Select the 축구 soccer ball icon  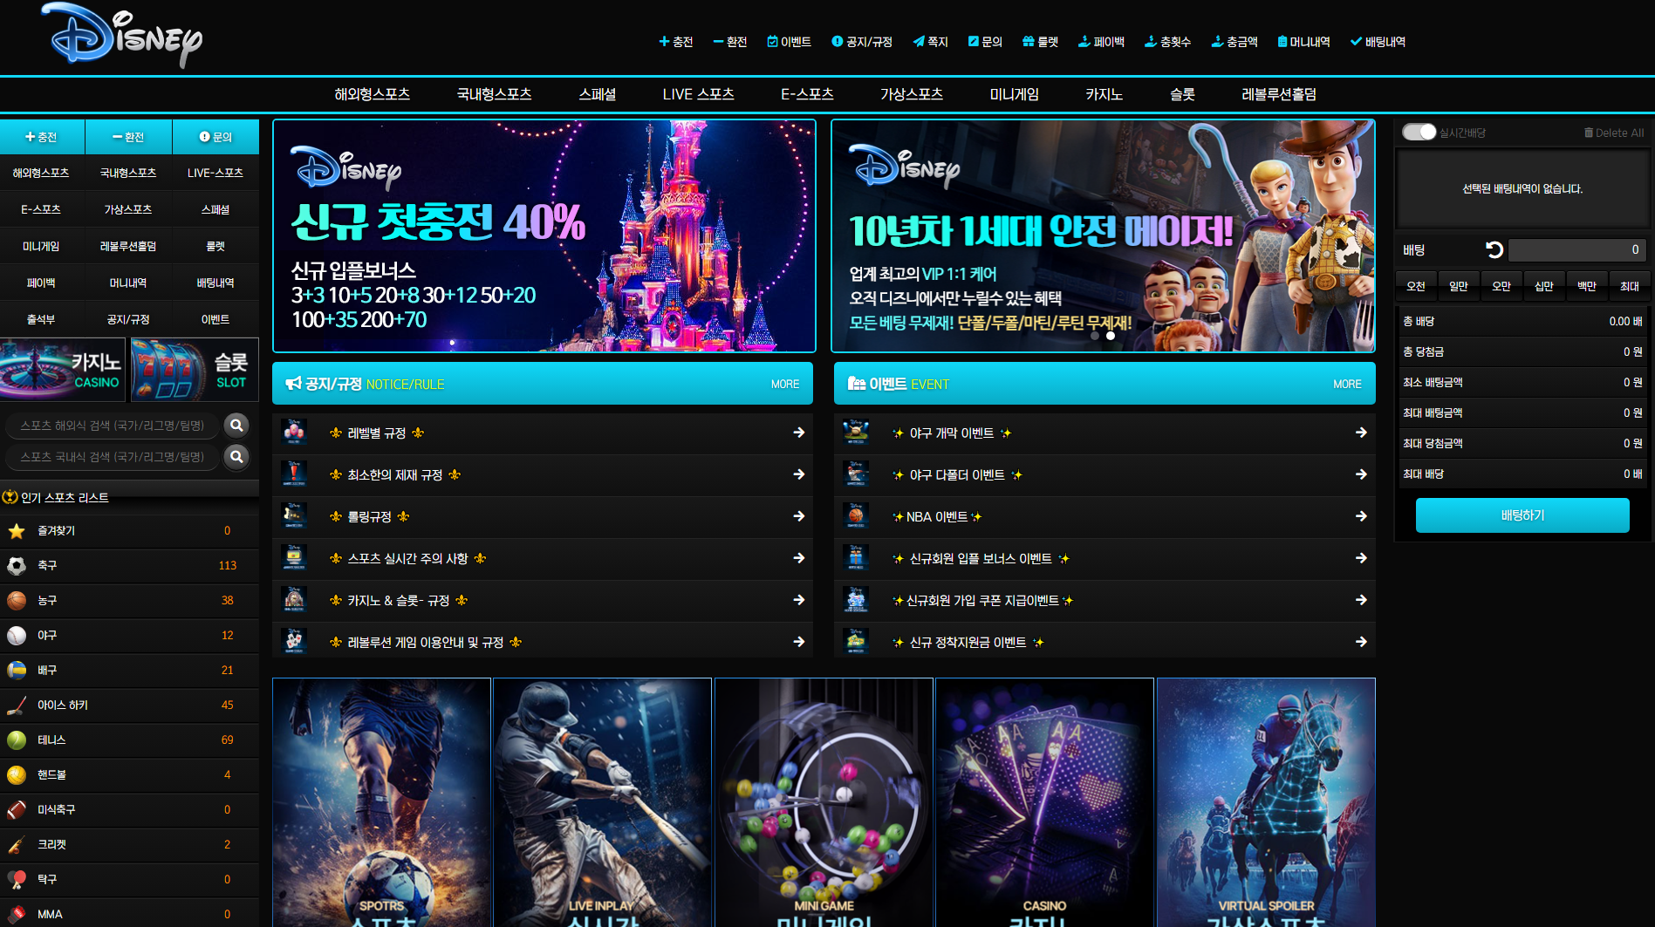tap(17, 566)
